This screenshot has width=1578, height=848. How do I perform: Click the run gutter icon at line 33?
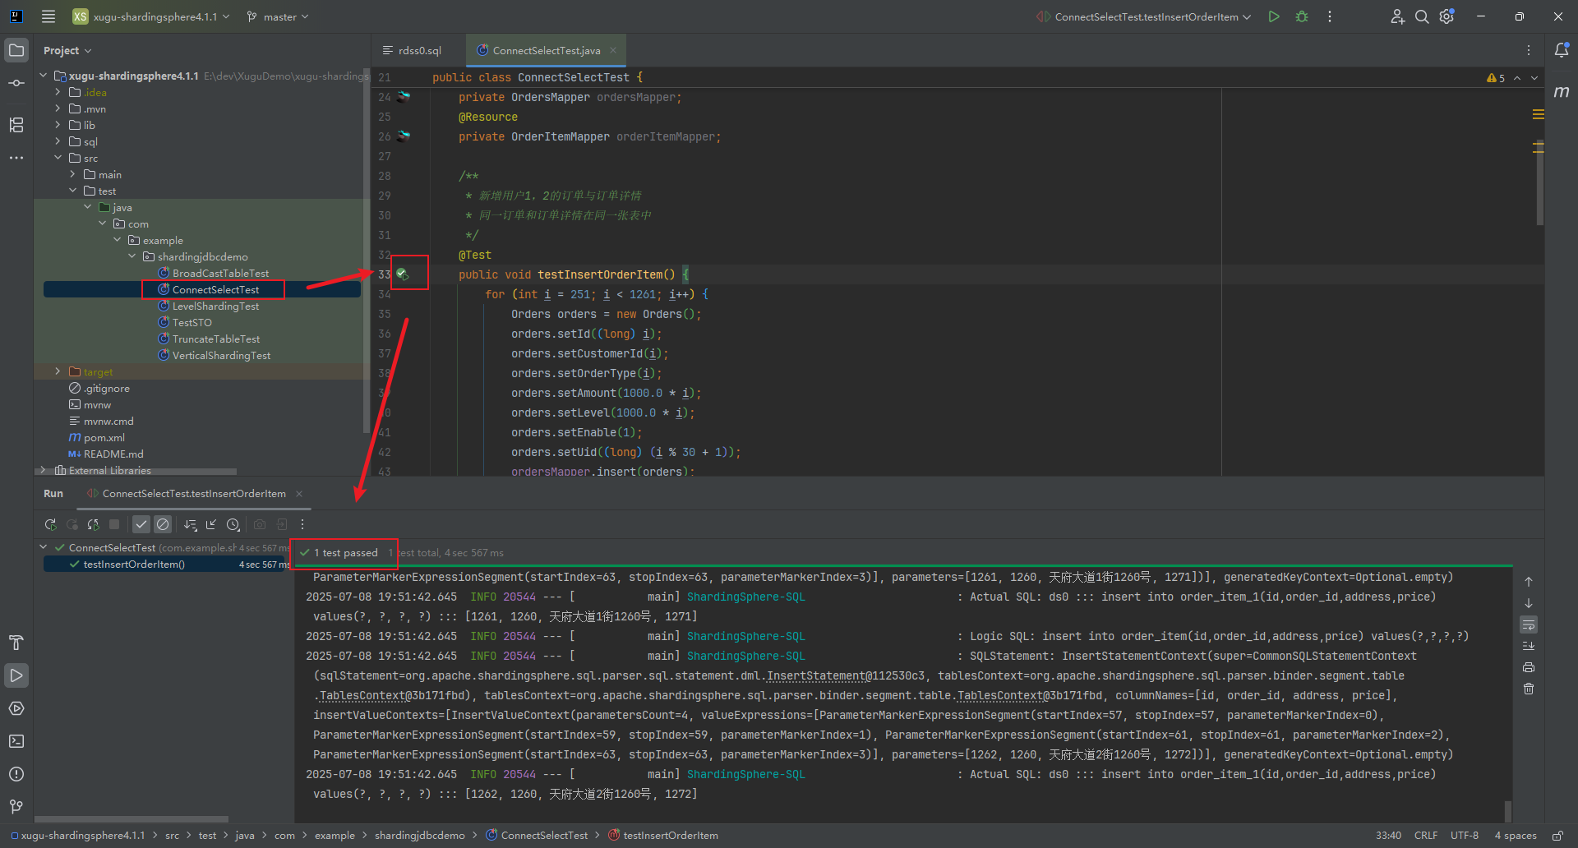click(402, 274)
